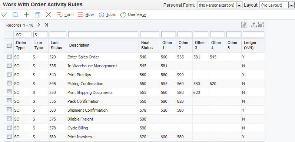The height and width of the screenshot is (142, 295).
Task: Click the Find magnifier icon
Action: pyautogui.click(x=15, y=15)
